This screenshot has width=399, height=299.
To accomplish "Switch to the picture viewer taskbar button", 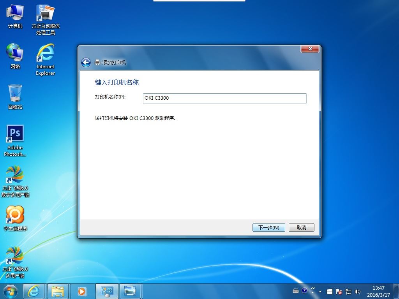I will [130, 291].
